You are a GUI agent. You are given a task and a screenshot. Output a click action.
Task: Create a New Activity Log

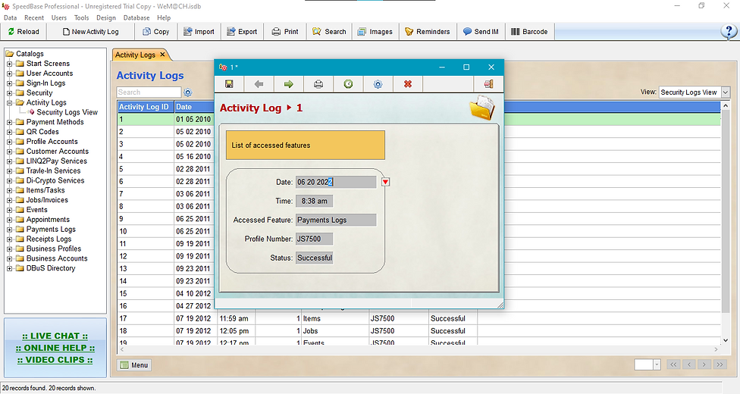coord(90,32)
